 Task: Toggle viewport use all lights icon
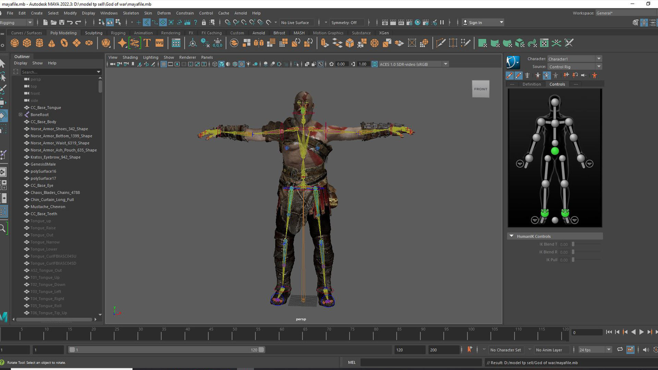click(x=248, y=64)
